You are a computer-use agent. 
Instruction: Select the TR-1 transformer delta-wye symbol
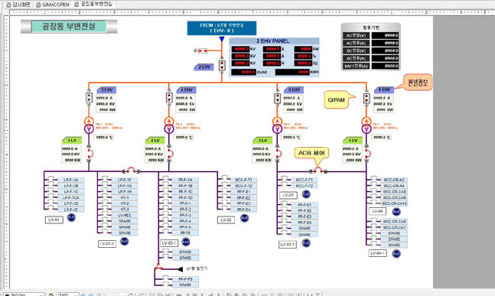[89, 125]
